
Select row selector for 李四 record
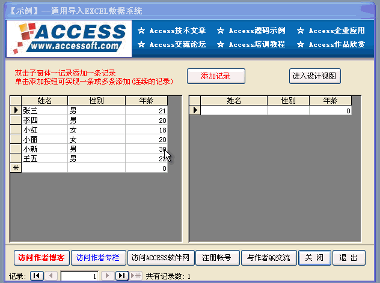click(16, 120)
